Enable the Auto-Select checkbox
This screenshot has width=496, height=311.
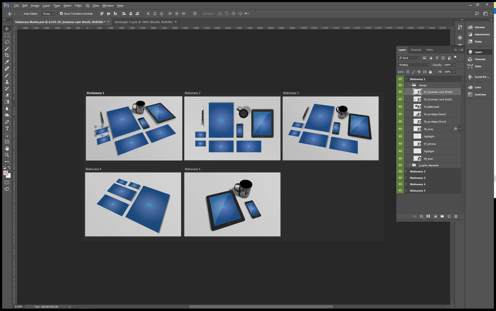(x=21, y=14)
